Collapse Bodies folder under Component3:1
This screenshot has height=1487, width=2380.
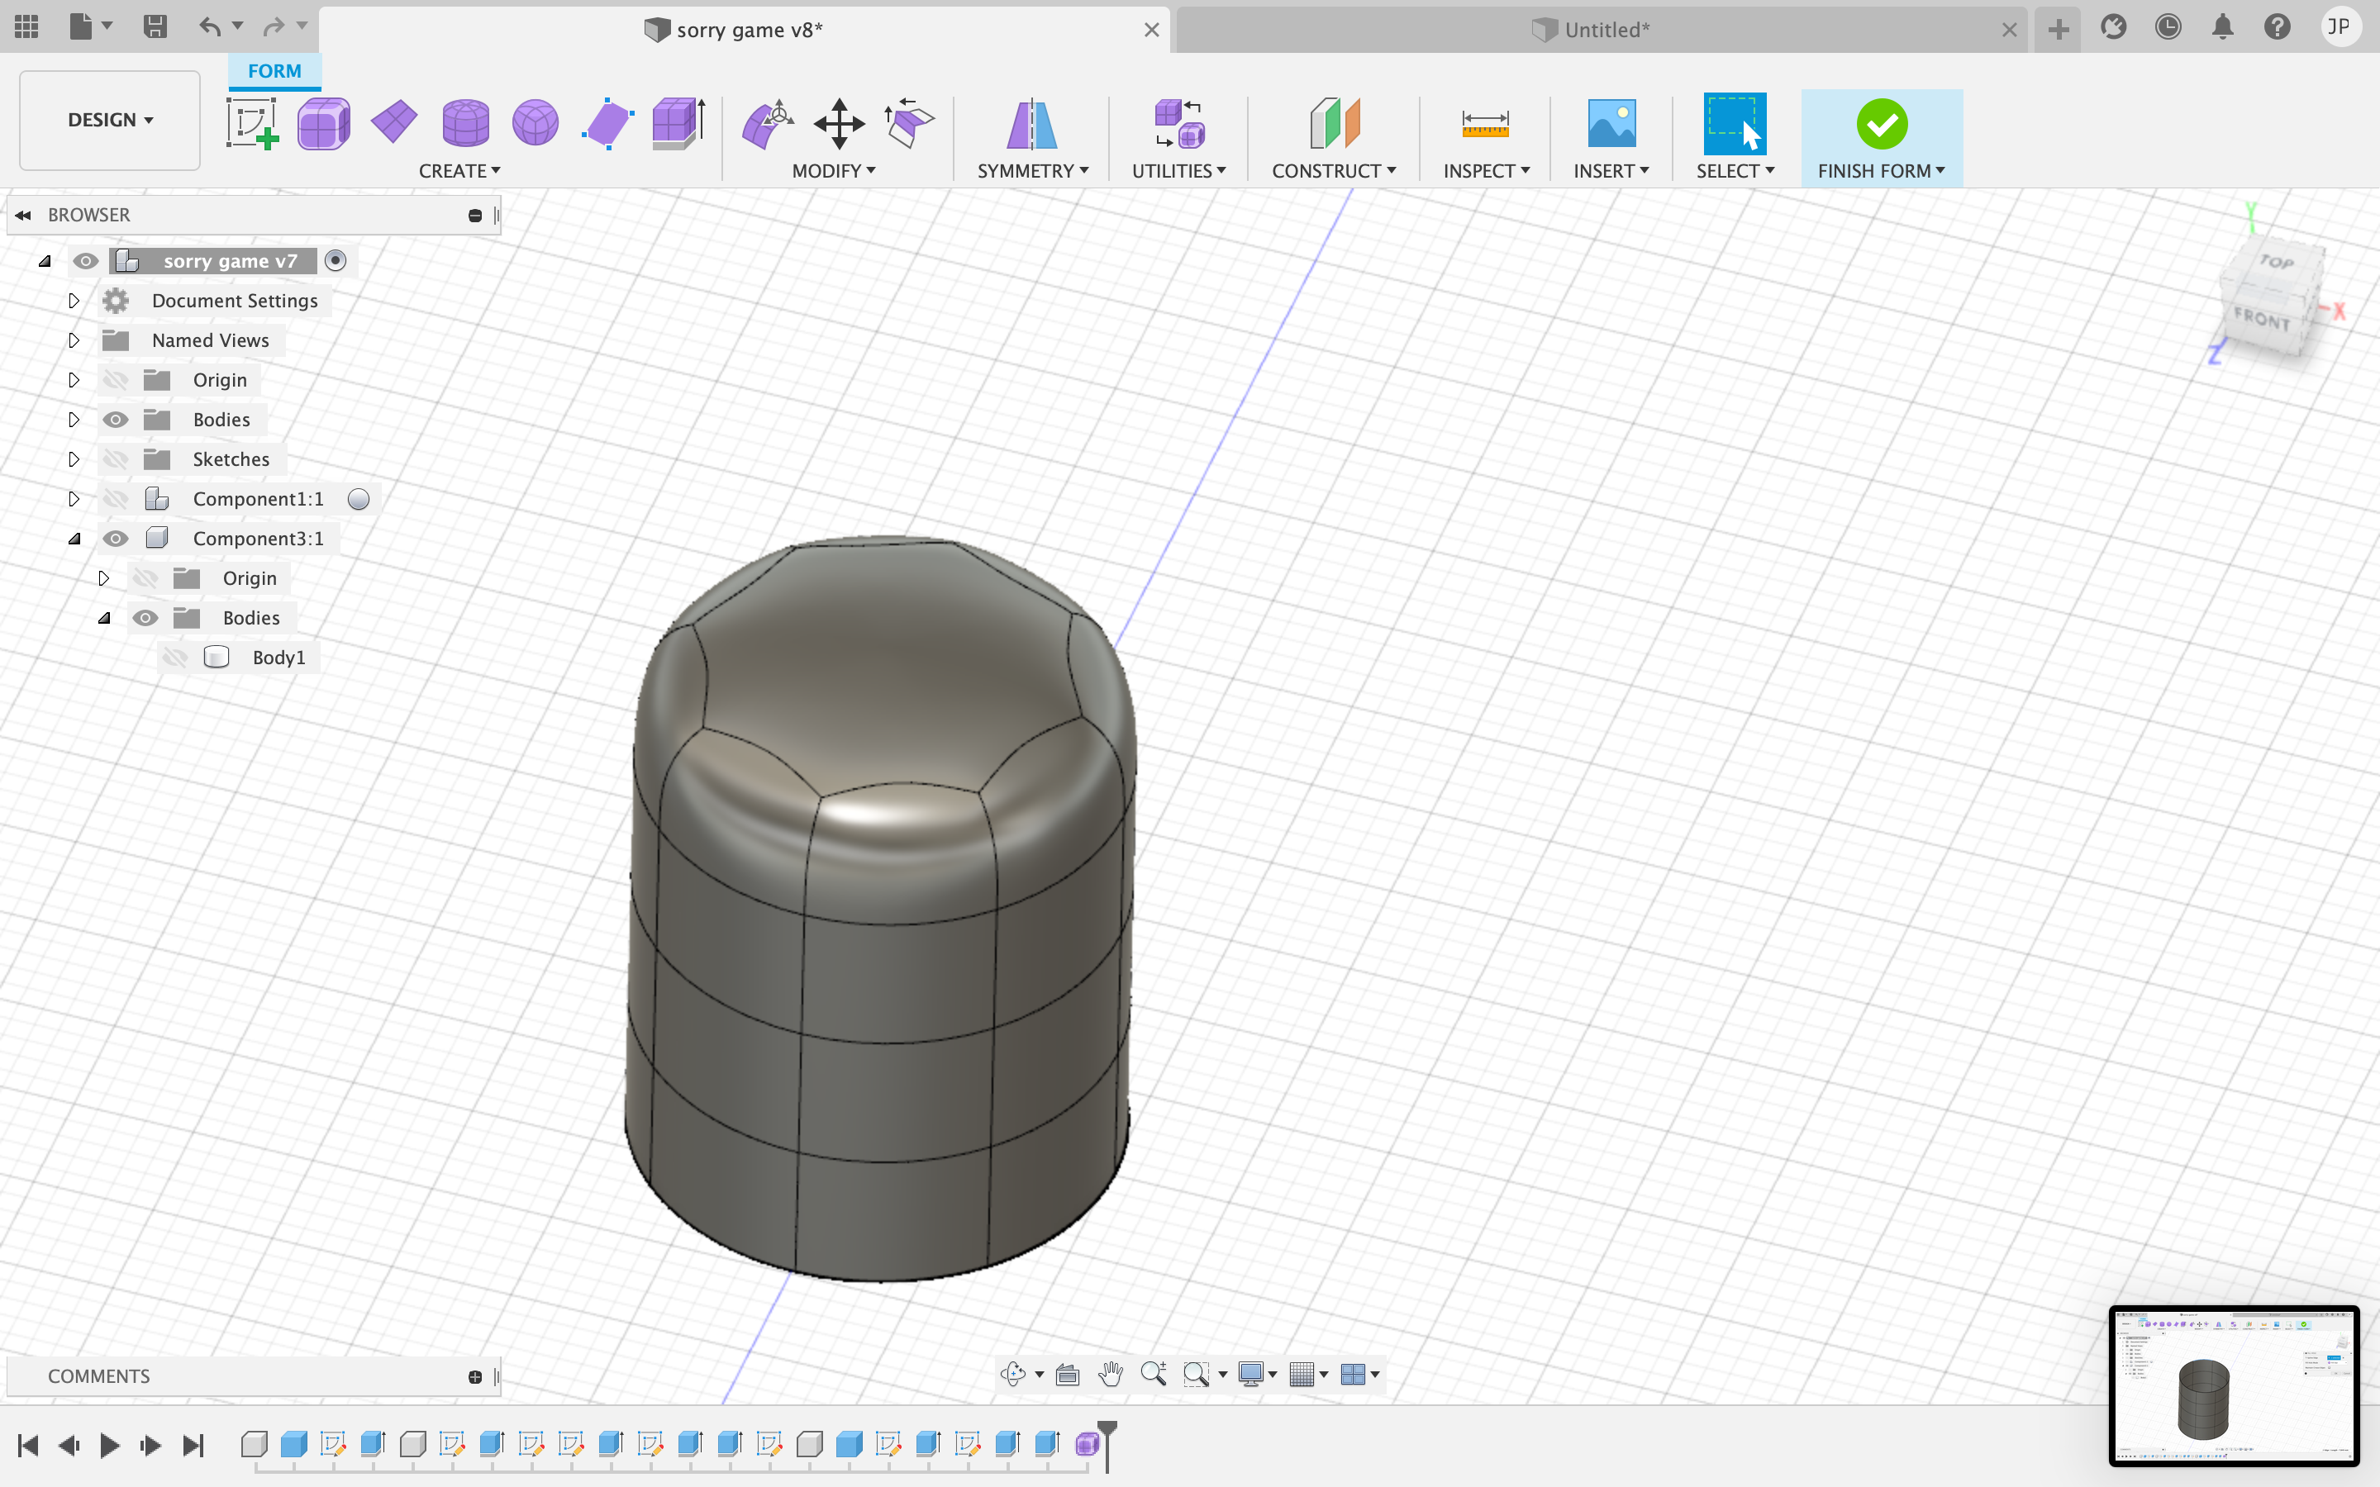tap(103, 619)
